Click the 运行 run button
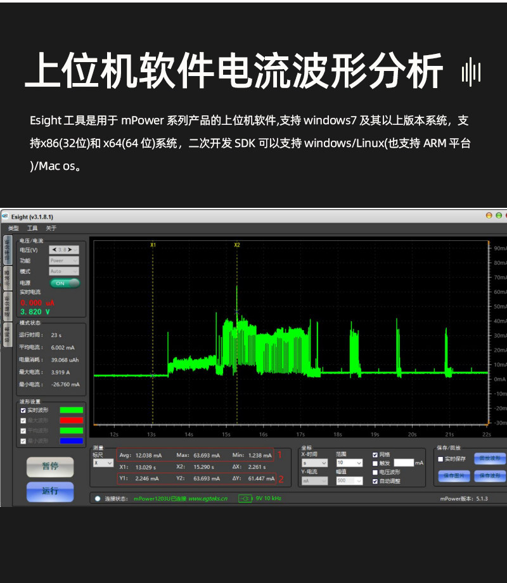The height and width of the screenshot is (583, 507). pos(50,492)
